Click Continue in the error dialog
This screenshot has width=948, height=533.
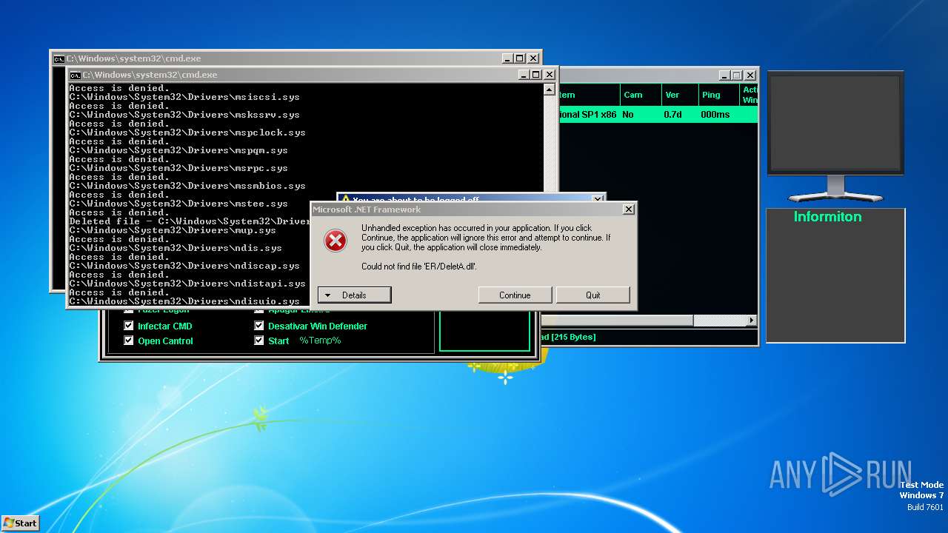tap(515, 295)
